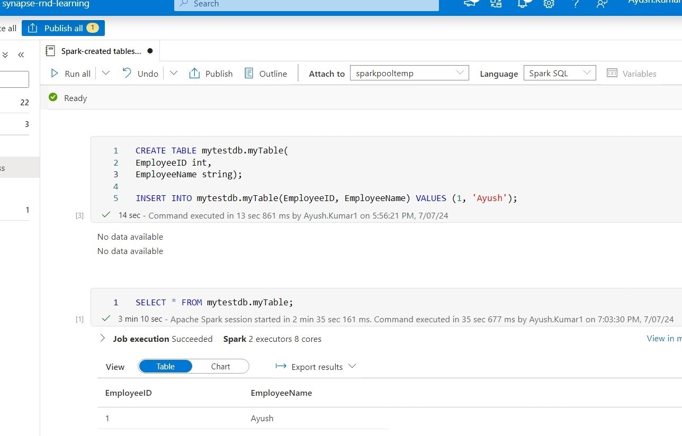Expand the Job execution details chevron
Screen dimensions: 682x436
(x=103, y=339)
